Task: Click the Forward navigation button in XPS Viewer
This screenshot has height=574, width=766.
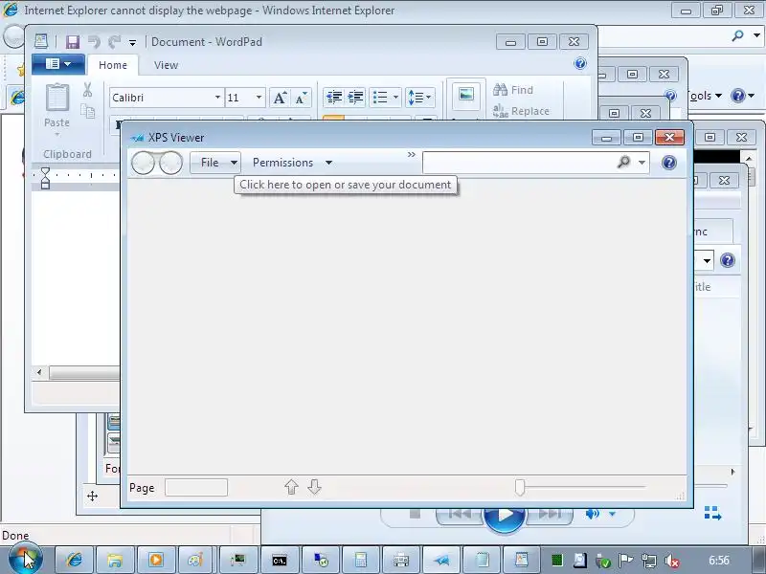Action: click(170, 163)
